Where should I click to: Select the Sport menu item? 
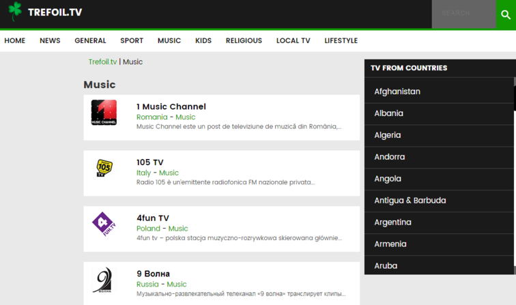(132, 41)
